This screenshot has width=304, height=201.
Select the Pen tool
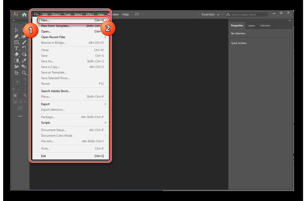[x=16, y=36]
